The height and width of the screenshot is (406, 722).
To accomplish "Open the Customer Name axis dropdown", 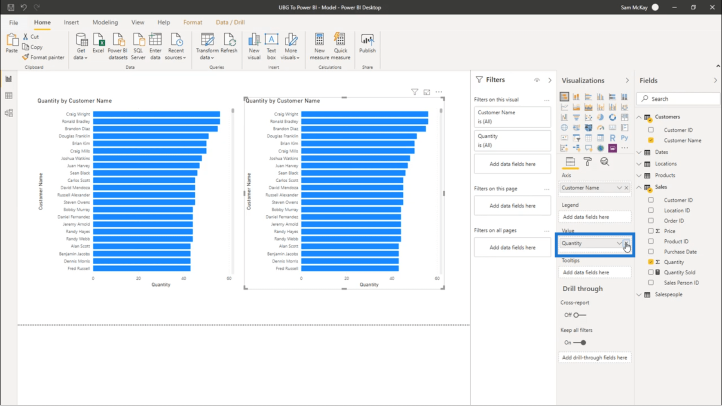I will [x=619, y=188].
